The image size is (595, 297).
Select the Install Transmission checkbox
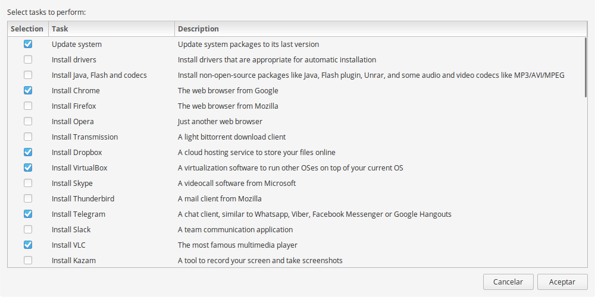coord(28,137)
